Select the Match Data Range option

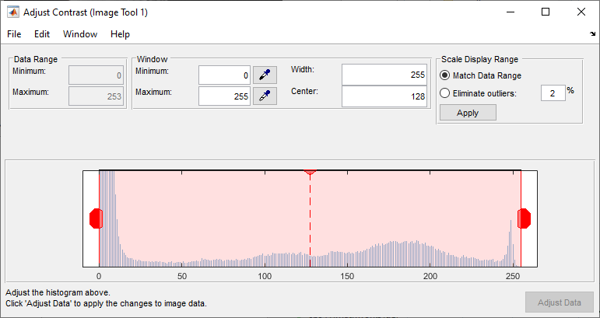[445, 75]
